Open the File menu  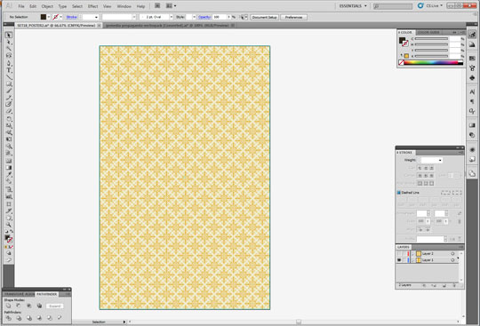click(21, 6)
